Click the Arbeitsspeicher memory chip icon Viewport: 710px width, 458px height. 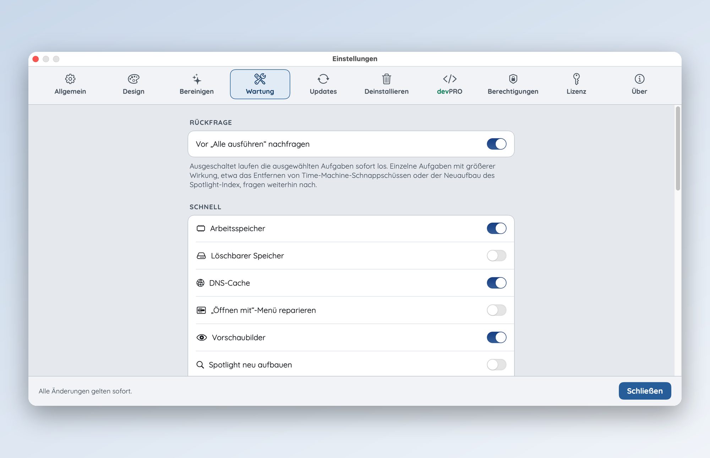[201, 228]
